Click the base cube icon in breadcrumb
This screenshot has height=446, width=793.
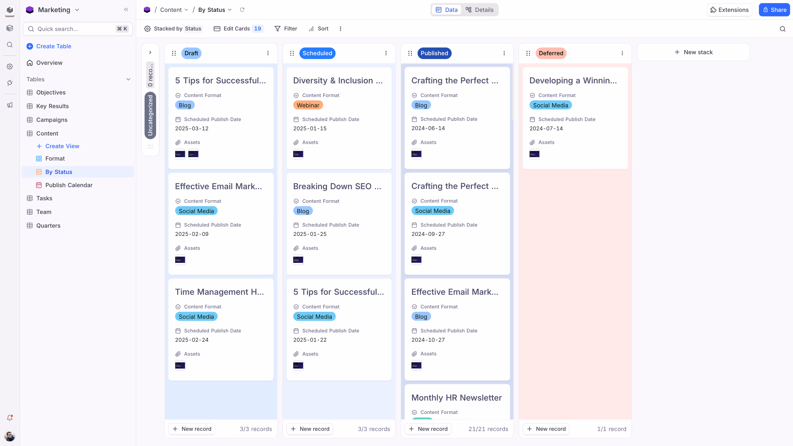tap(147, 10)
